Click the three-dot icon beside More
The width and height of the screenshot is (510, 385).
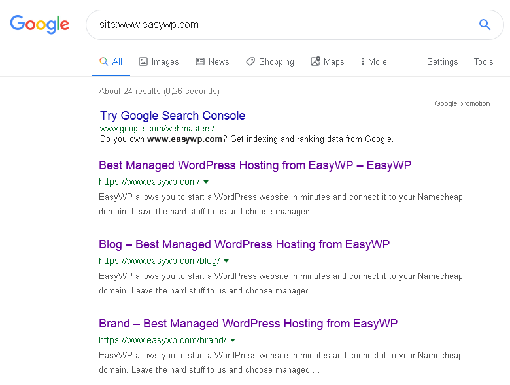point(363,61)
